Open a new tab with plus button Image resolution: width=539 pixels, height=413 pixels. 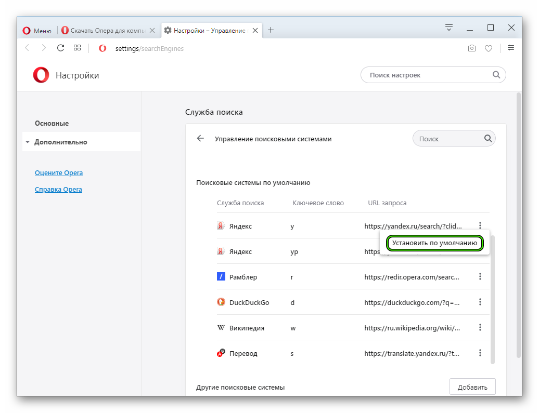coord(271,30)
